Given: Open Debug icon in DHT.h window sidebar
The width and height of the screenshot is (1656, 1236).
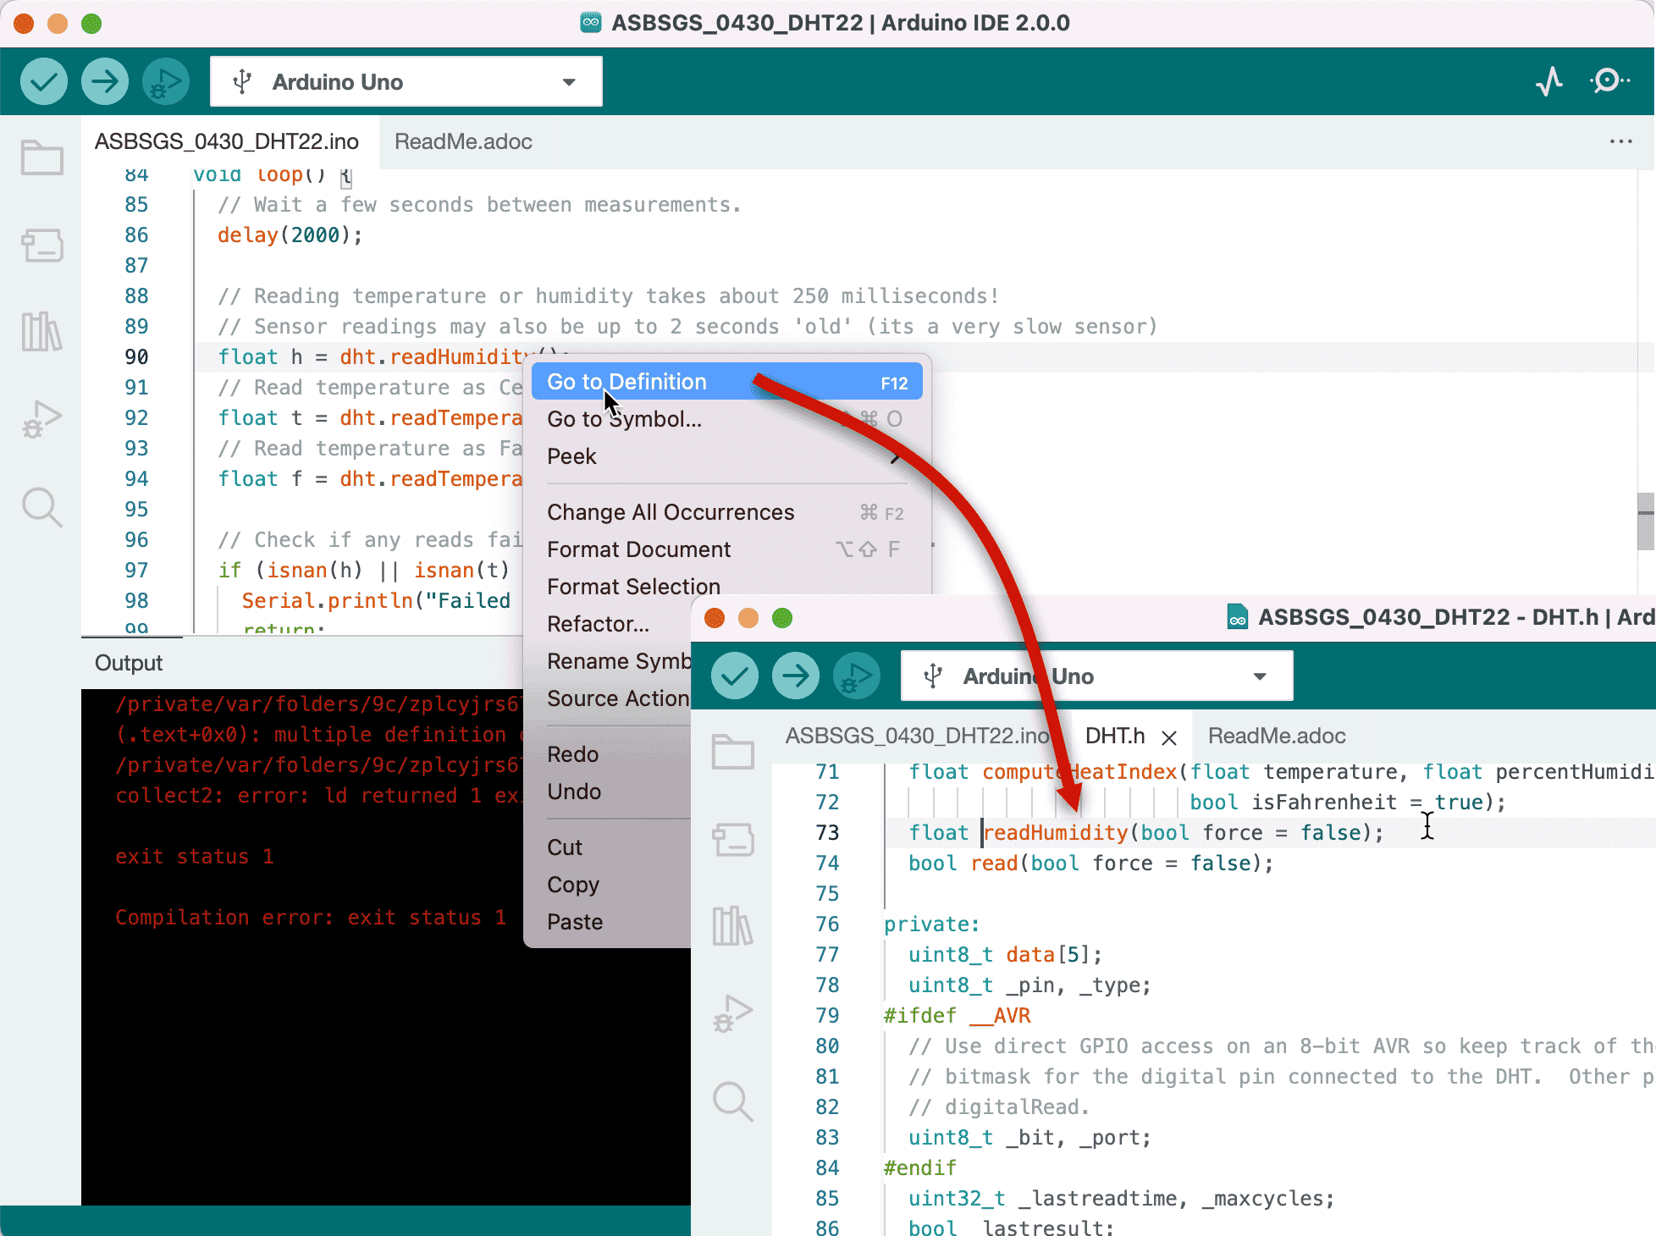Looking at the screenshot, I should point(732,1014).
